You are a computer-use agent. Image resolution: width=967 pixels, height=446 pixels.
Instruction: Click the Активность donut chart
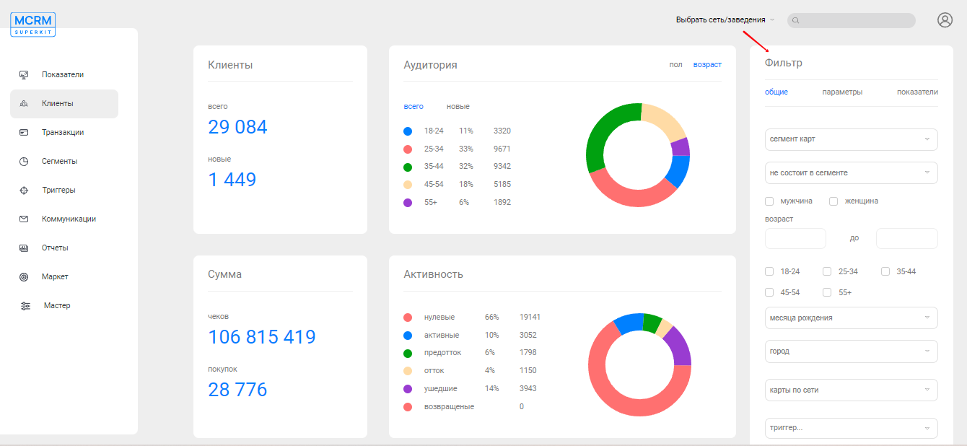(x=639, y=364)
